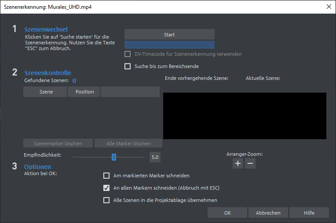The height and width of the screenshot is (223, 336).
Task: Click 'Alle Marker löschen' button
Action: click(x=128, y=144)
